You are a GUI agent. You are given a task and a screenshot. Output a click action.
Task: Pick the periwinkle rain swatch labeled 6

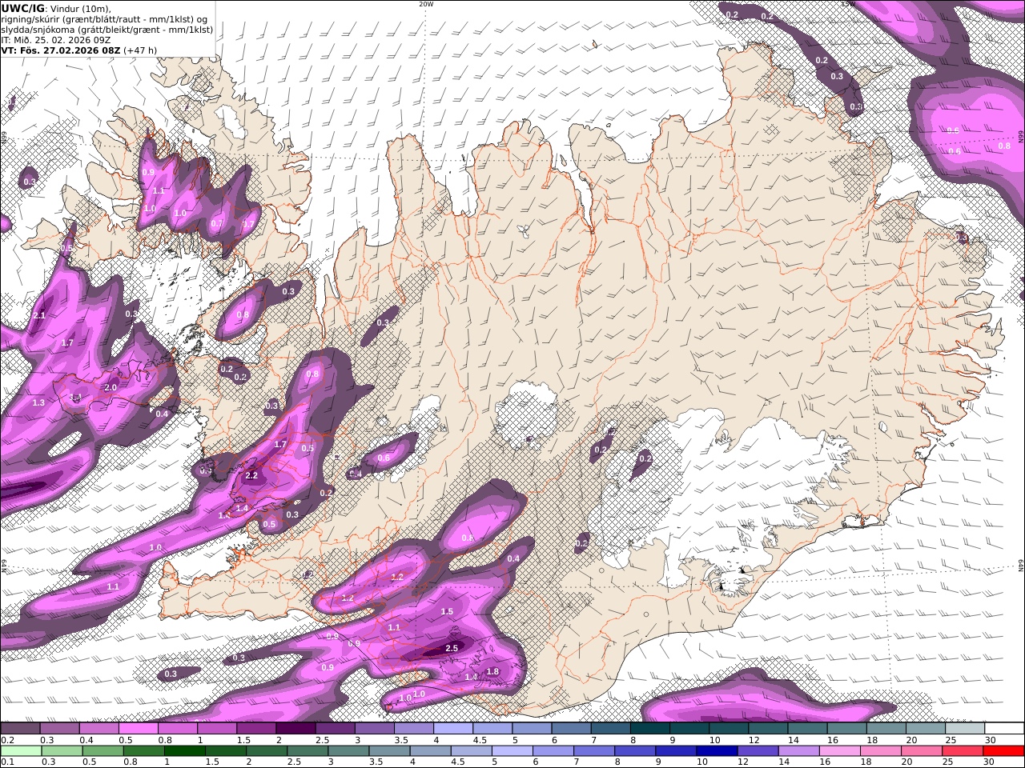click(x=553, y=751)
